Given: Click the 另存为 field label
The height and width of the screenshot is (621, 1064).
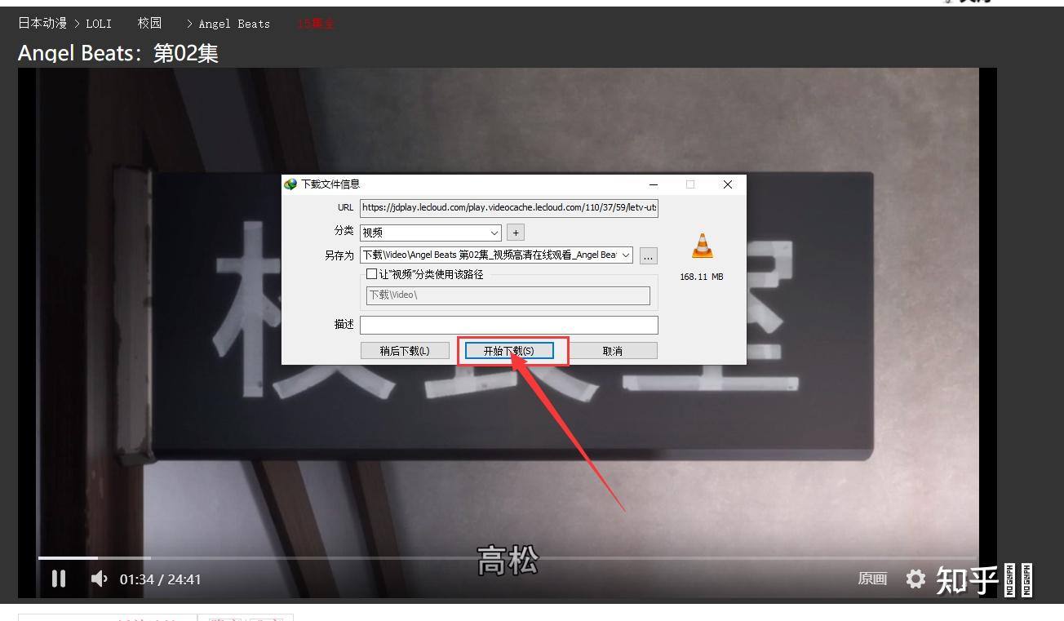Looking at the screenshot, I should (x=339, y=255).
